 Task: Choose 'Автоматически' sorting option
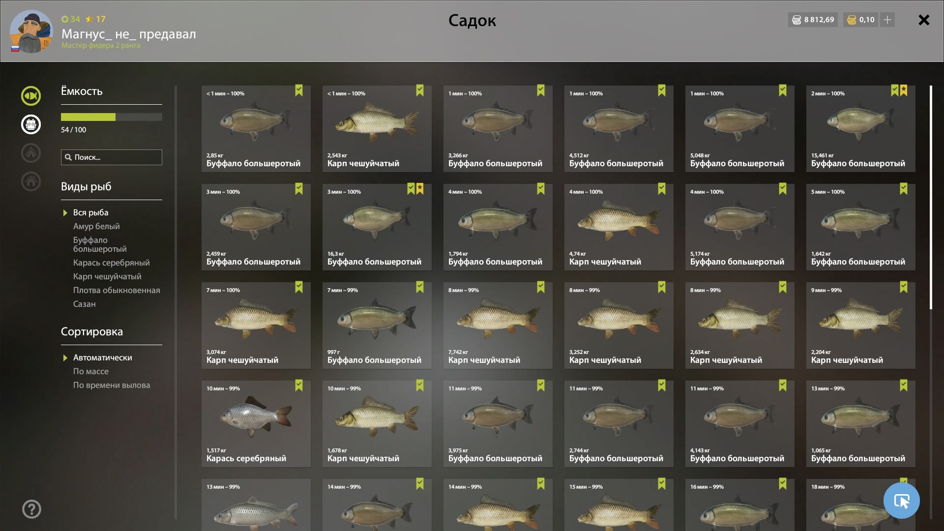(x=103, y=357)
